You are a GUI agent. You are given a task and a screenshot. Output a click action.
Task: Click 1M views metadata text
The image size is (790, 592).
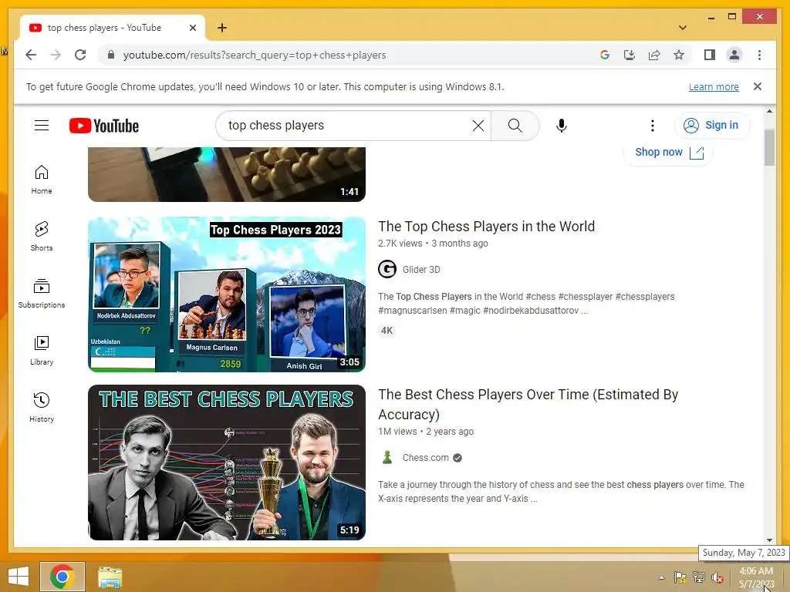[397, 432]
